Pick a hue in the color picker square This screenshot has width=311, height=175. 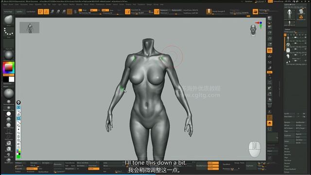tap(9, 68)
